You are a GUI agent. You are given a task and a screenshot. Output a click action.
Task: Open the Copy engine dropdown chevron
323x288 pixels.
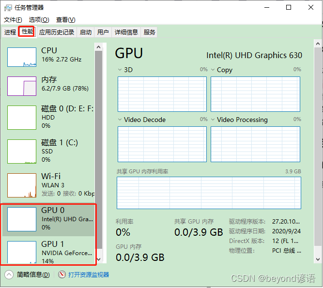pos(213,70)
